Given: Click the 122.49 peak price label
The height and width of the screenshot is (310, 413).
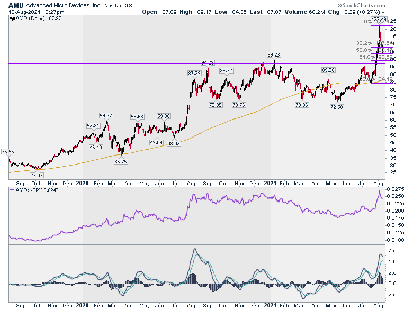Looking at the screenshot, I should click(379, 19).
